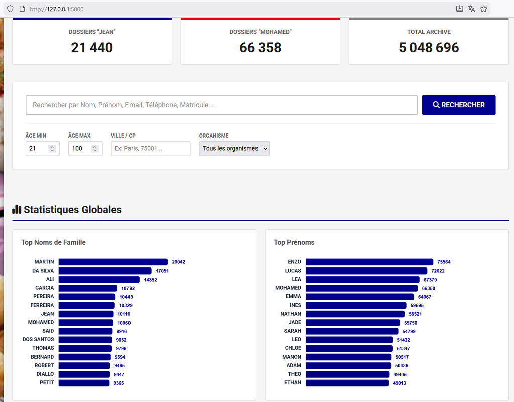The height and width of the screenshot is (402, 514).
Task: Click the shield tracking protection icon
Action: [x=10, y=9]
